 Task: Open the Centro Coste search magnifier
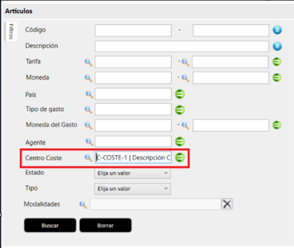click(x=89, y=157)
